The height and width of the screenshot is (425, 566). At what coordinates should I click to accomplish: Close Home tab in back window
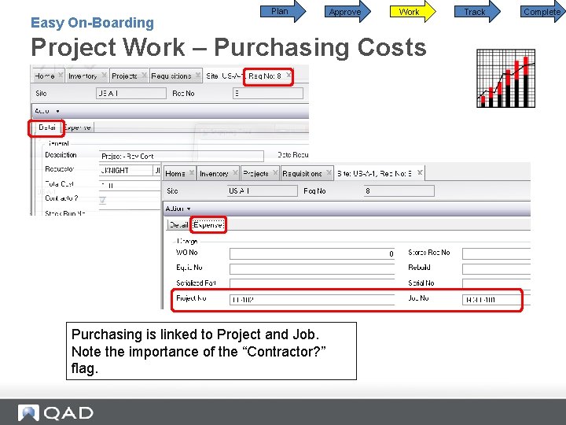61,76
